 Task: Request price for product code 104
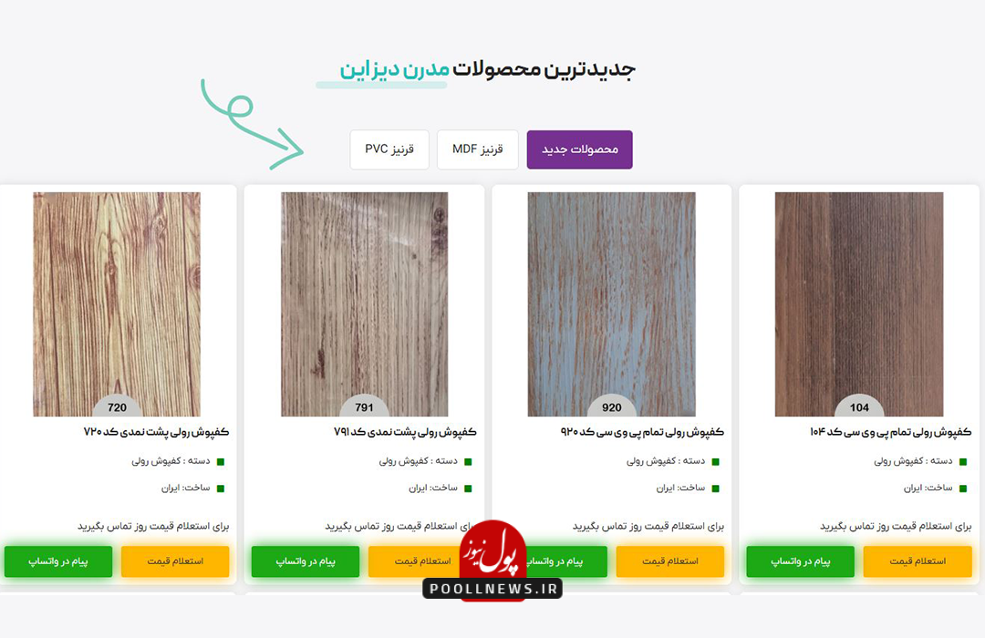918,561
